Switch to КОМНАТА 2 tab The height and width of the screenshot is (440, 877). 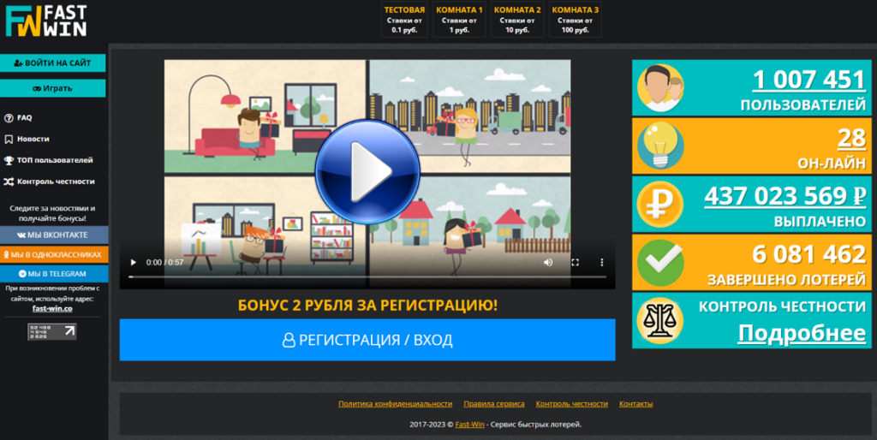(517, 20)
